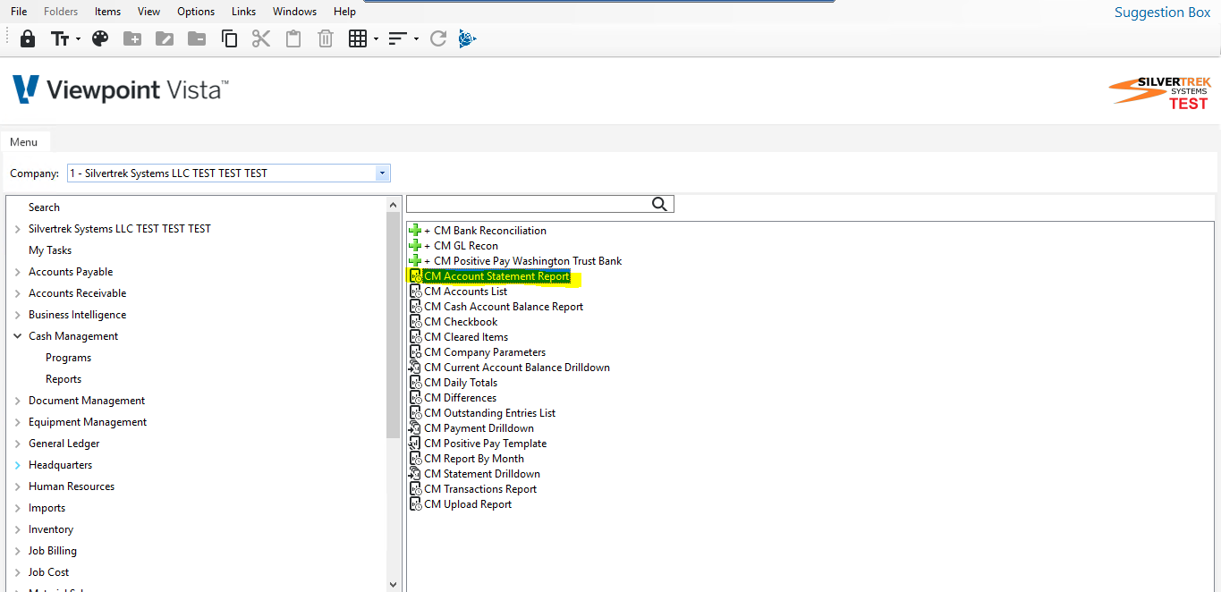Click the drilldown icon beside CM Payment Drilldown

tap(415, 428)
